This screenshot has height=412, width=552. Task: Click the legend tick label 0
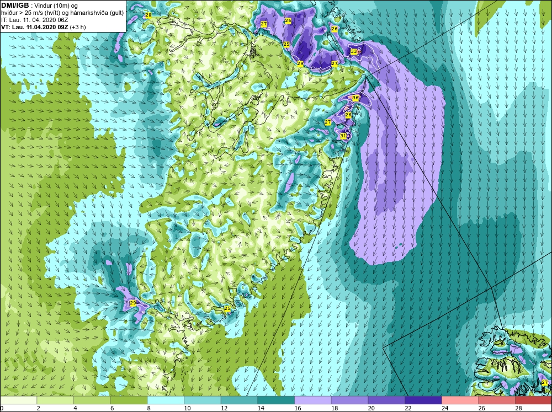[2, 408]
